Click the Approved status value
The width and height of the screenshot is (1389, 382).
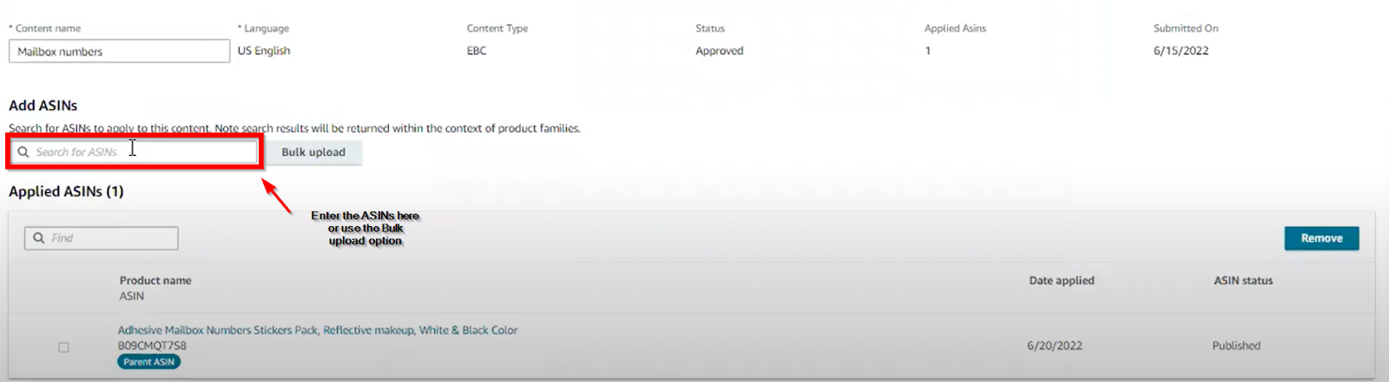pos(719,51)
